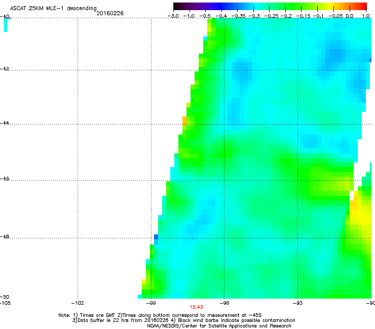Click the orange data pixel near -44 latitude
This screenshot has width=375, height=329.
[x=184, y=120]
